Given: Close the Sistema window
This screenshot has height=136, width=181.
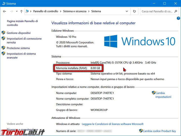Looking at the screenshot, I should tap(175, 4).
